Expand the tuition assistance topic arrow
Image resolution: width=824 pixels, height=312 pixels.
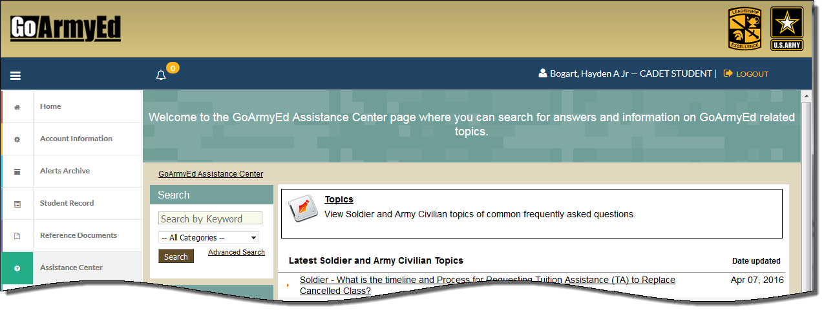tap(288, 285)
